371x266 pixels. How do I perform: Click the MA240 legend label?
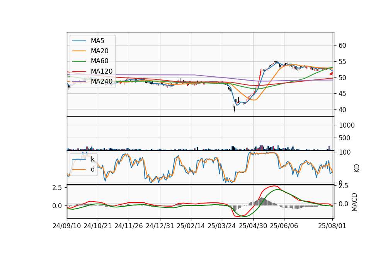click(102, 81)
